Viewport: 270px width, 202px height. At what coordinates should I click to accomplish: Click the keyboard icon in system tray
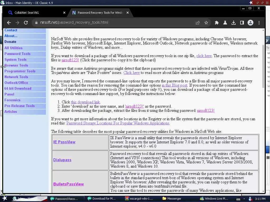tap(238, 199)
